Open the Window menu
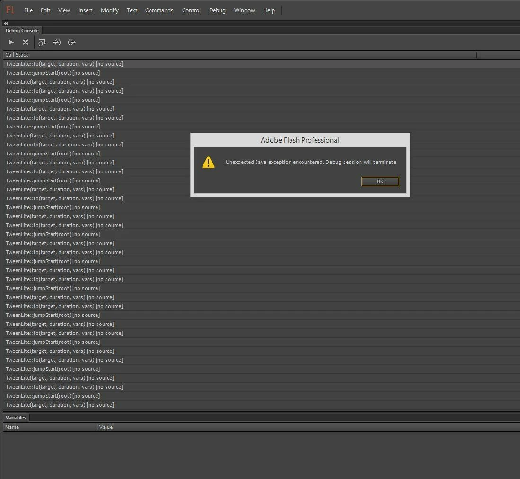Viewport: 520px width, 479px height. pos(245,10)
